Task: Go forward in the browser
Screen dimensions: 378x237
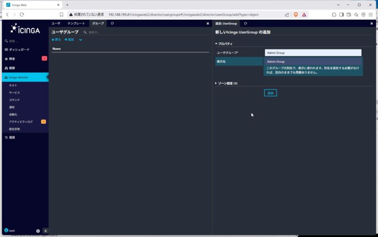Action: coord(15,15)
